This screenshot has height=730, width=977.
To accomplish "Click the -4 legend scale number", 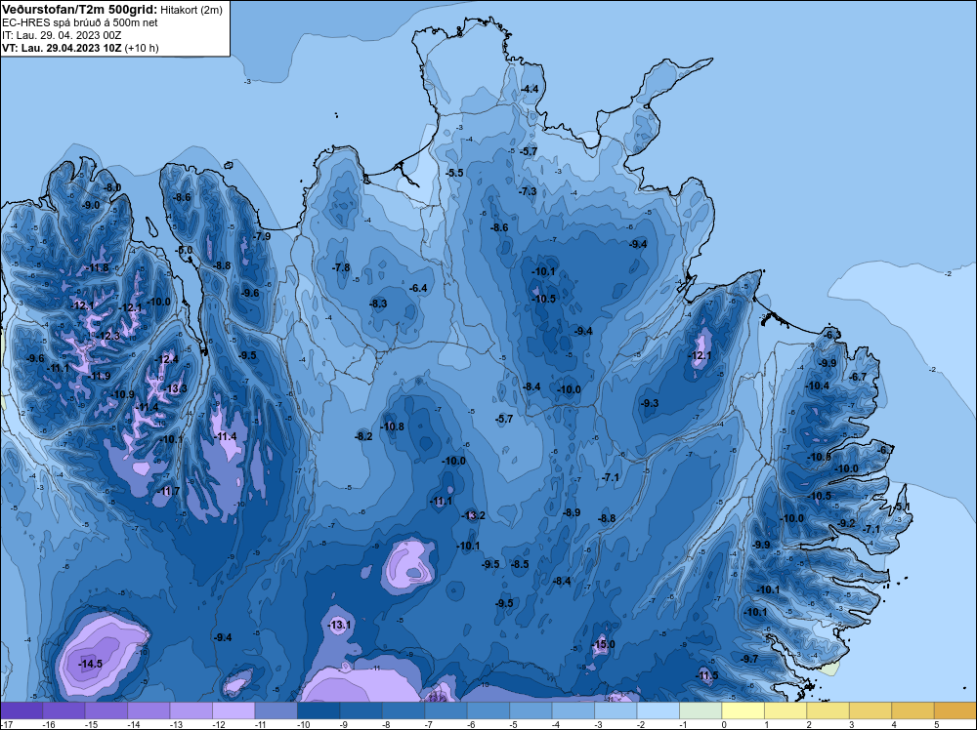I will click(557, 724).
